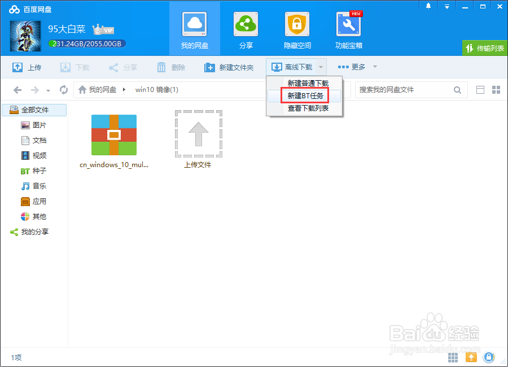508x367 pixels.
Task: Filter by 音乐 in the sidebar
Action: (x=34, y=186)
